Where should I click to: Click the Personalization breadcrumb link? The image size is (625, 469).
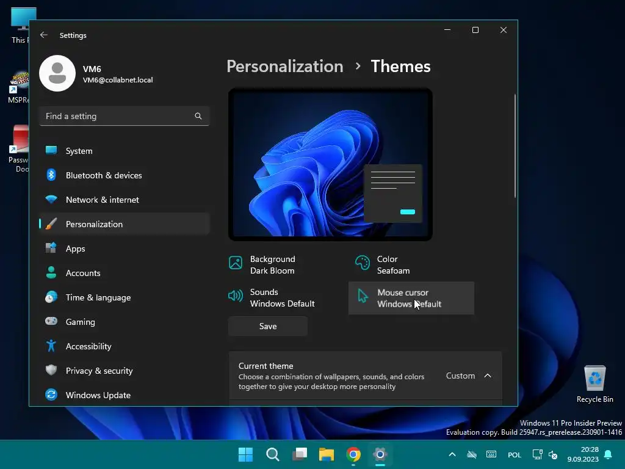[x=285, y=66]
